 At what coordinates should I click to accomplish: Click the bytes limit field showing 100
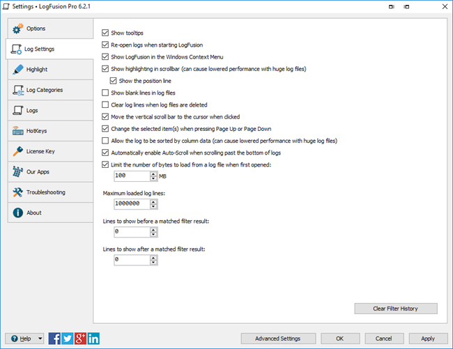(x=132, y=176)
